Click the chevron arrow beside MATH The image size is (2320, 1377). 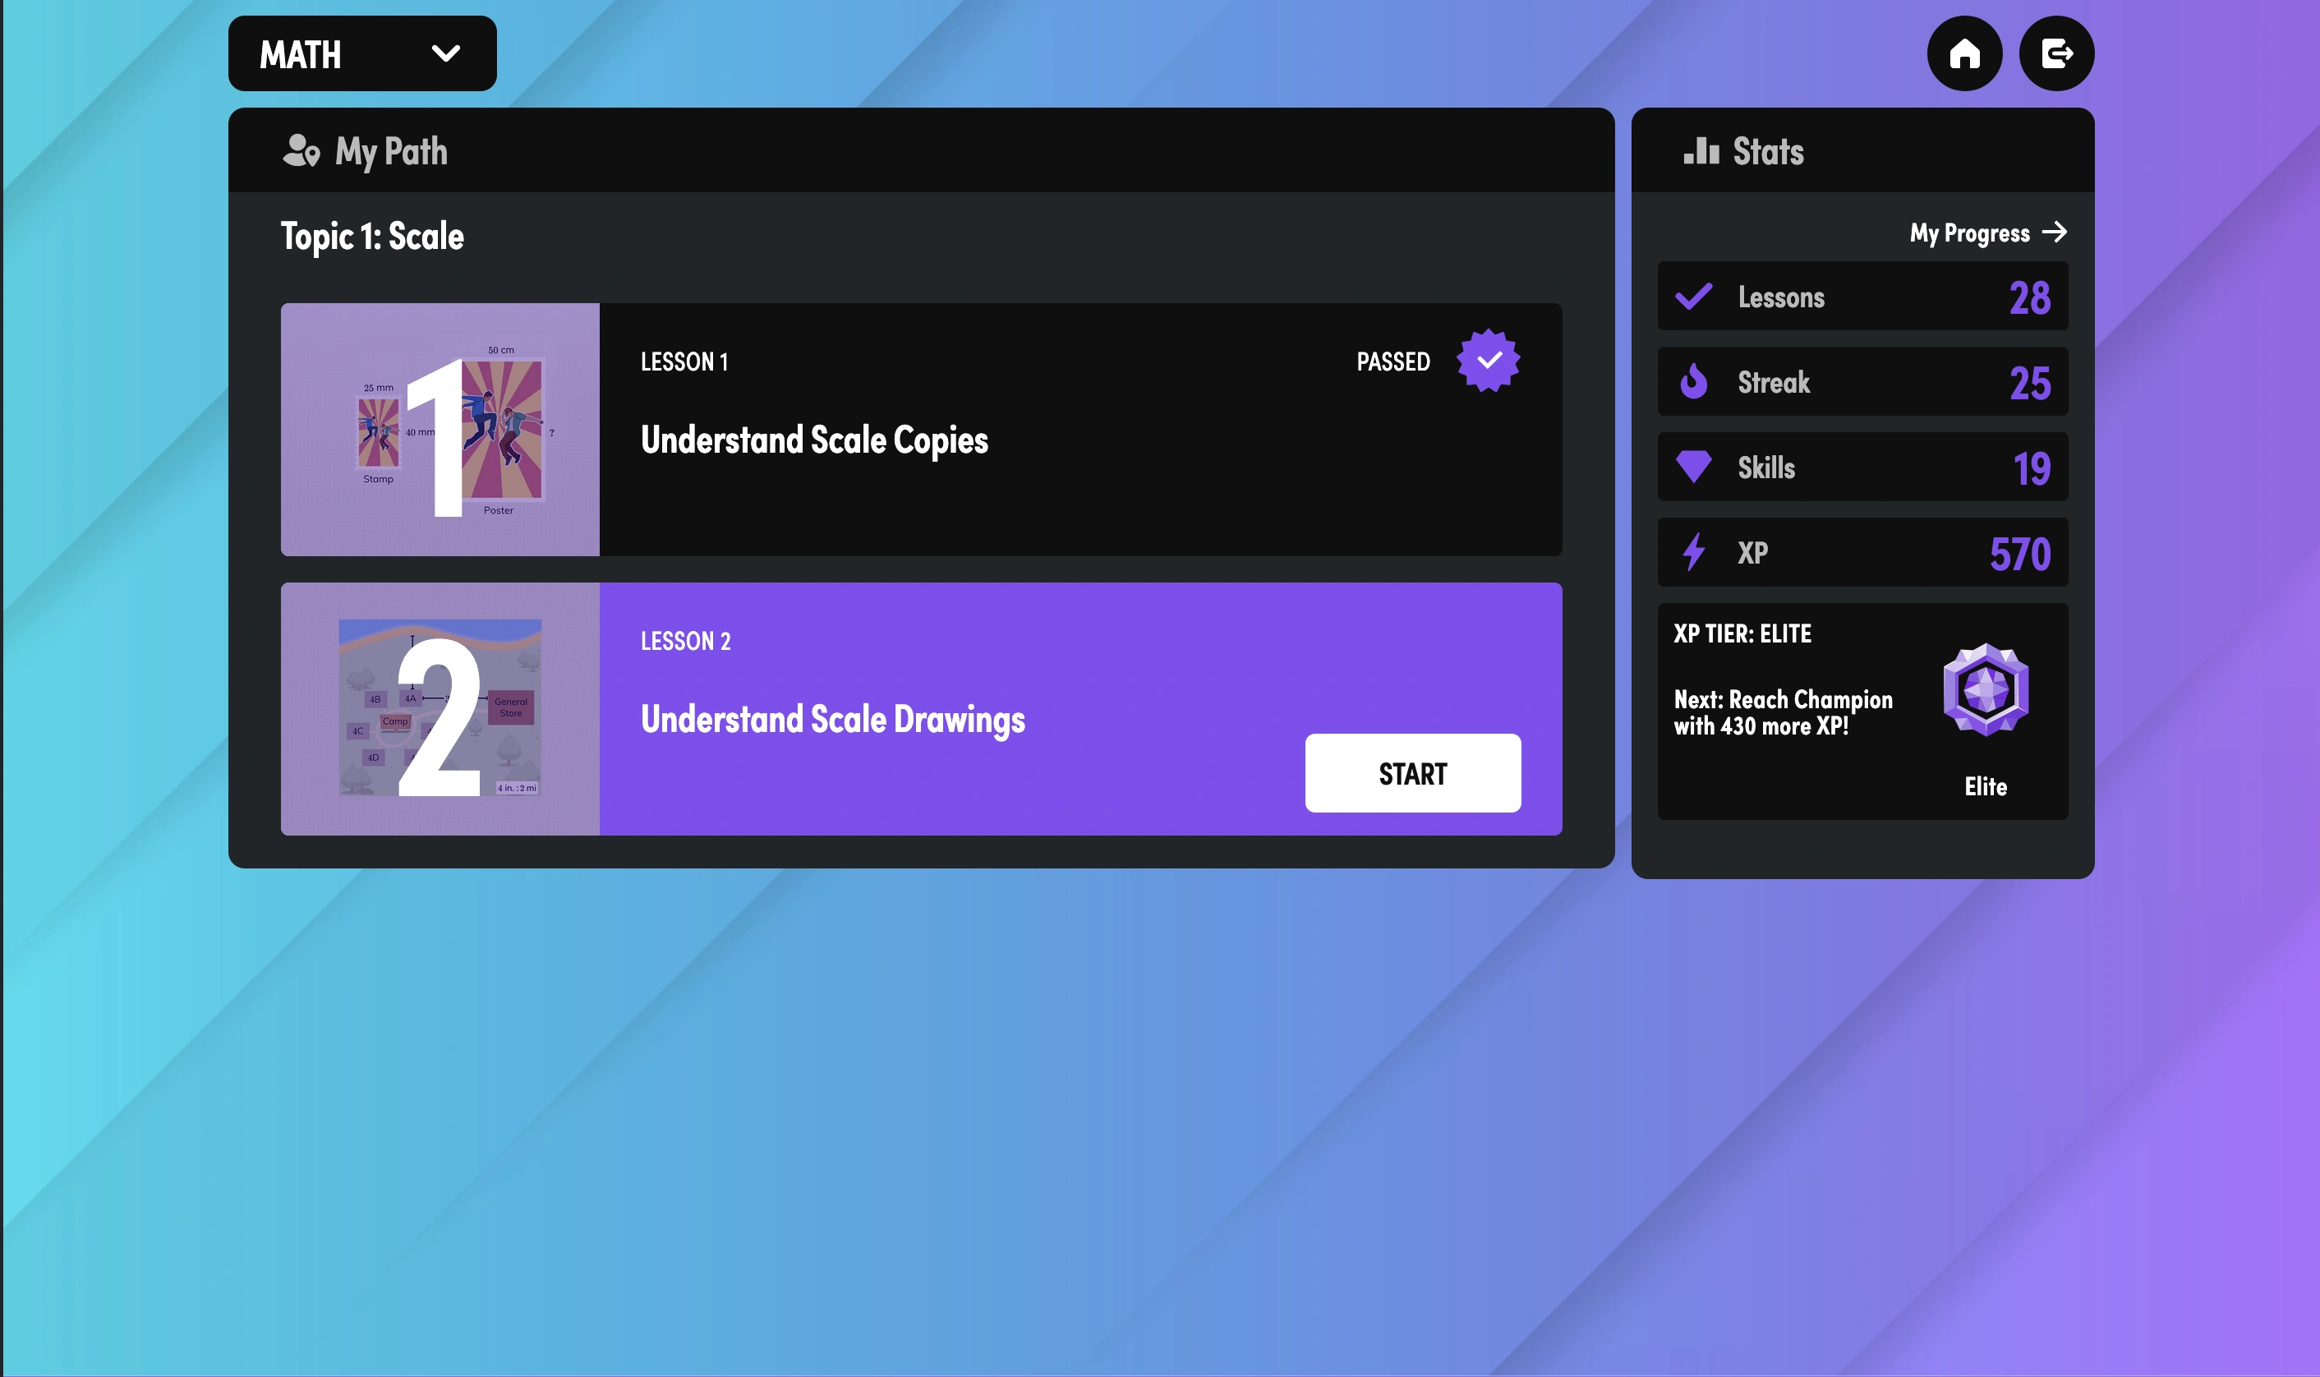tap(446, 54)
